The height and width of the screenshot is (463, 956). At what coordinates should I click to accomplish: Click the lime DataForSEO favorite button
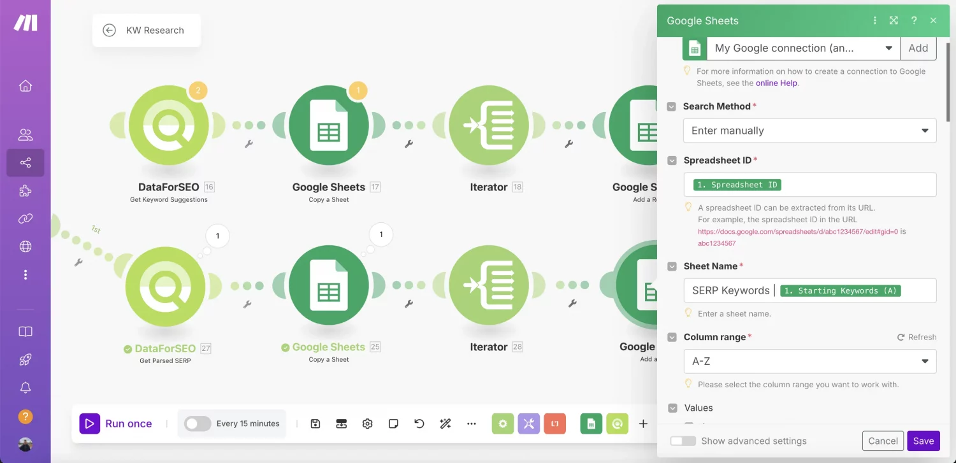coord(617,424)
